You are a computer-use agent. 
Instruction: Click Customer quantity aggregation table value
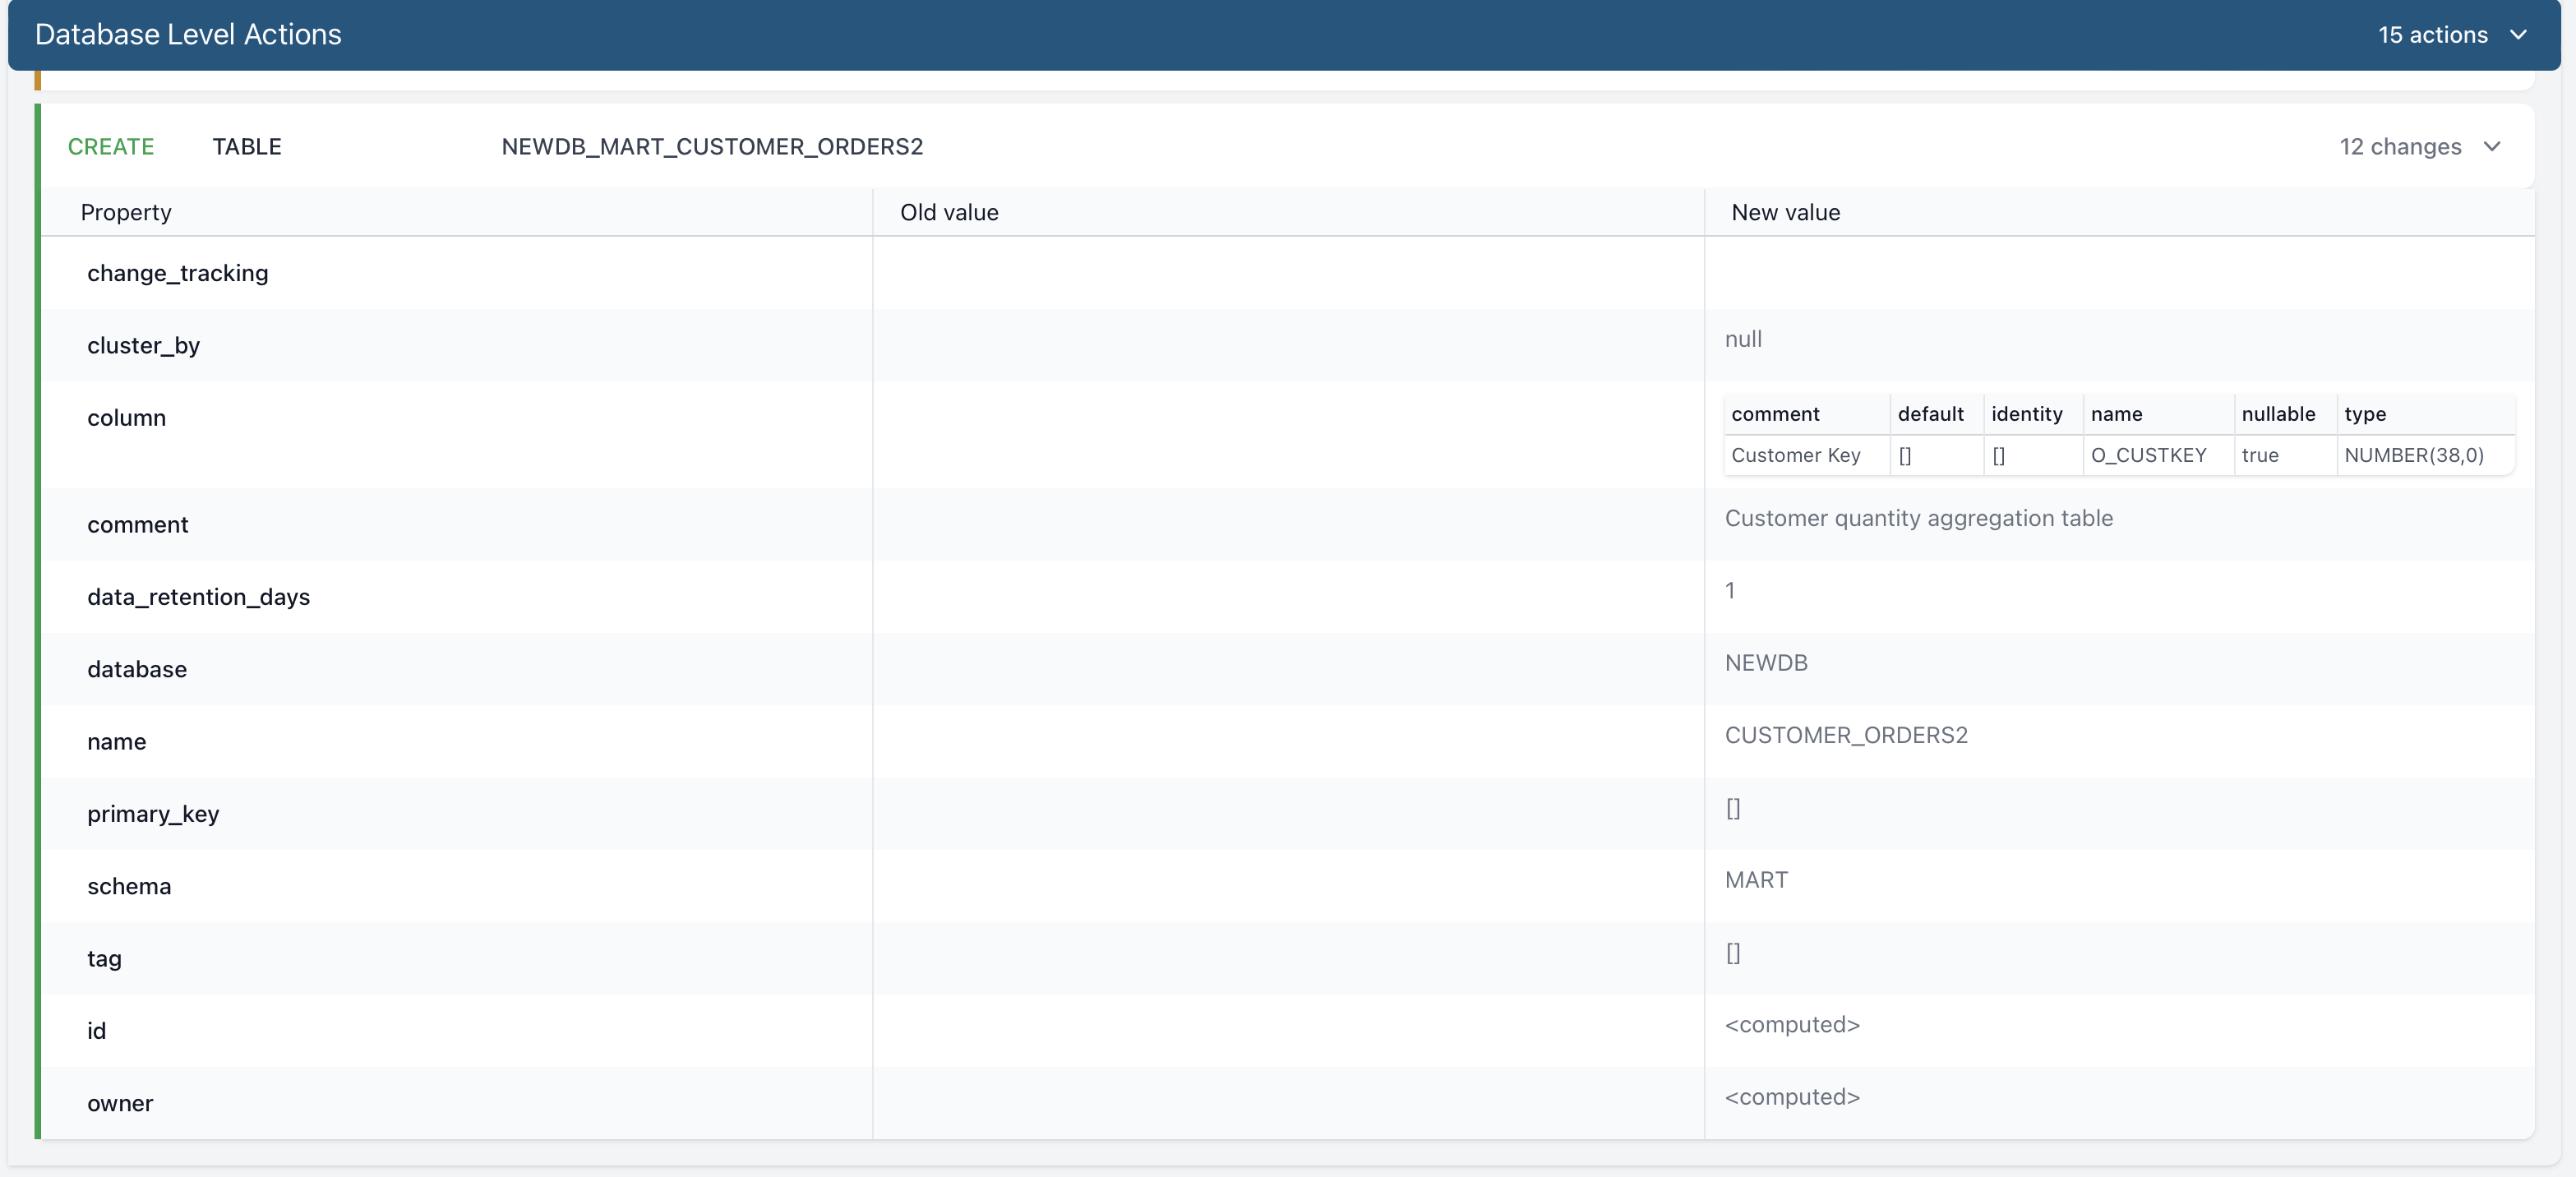1918,518
